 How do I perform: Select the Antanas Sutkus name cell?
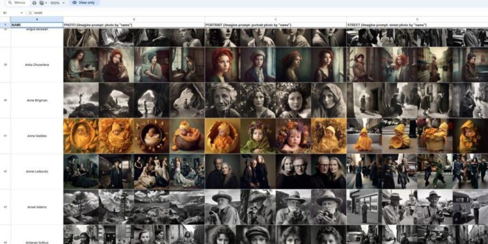tap(37, 235)
